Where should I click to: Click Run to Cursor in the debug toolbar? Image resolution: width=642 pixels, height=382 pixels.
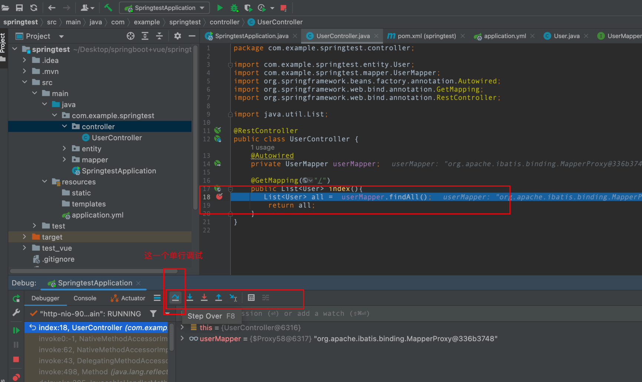233,298
